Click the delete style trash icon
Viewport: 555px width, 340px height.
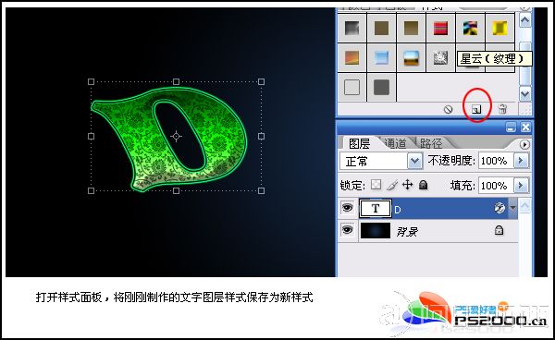click(502, 109)
